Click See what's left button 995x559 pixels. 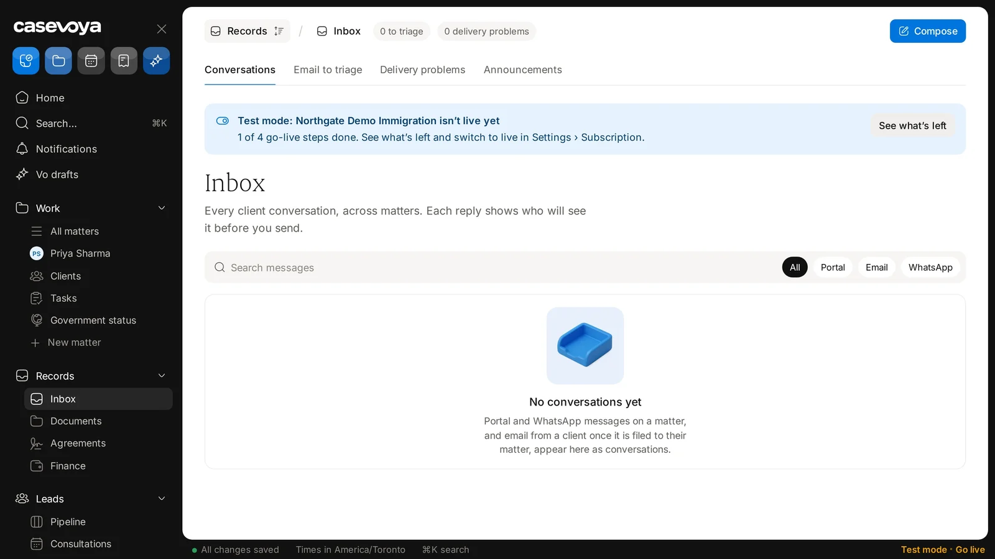coord(912,125)
